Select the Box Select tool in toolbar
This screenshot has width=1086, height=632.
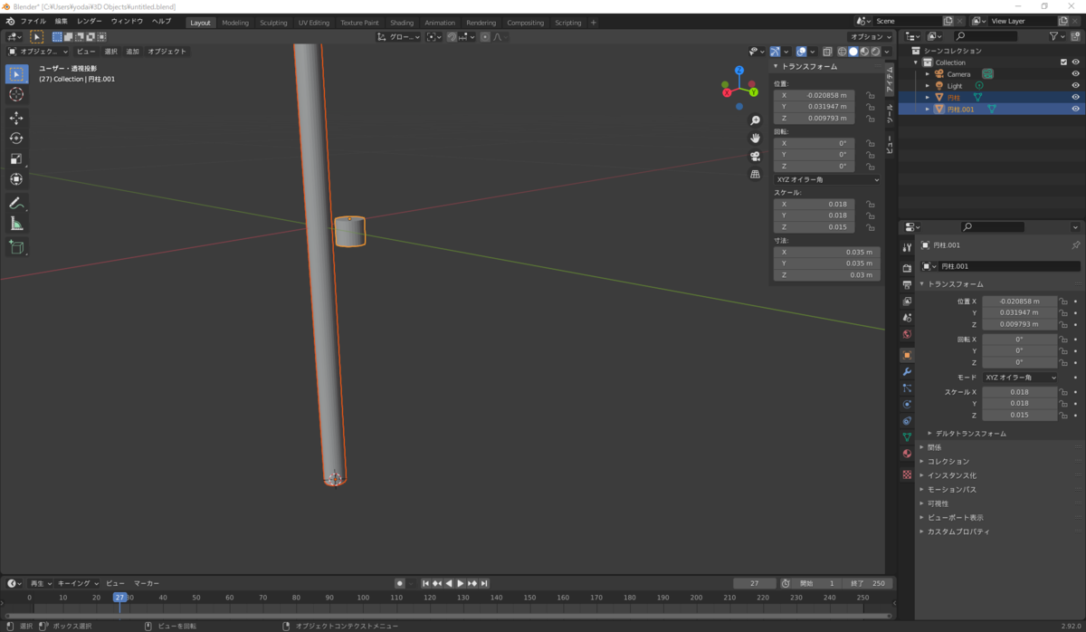point(16,74)
